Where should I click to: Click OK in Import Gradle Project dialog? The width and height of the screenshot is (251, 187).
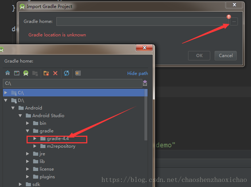click(199, 56)
